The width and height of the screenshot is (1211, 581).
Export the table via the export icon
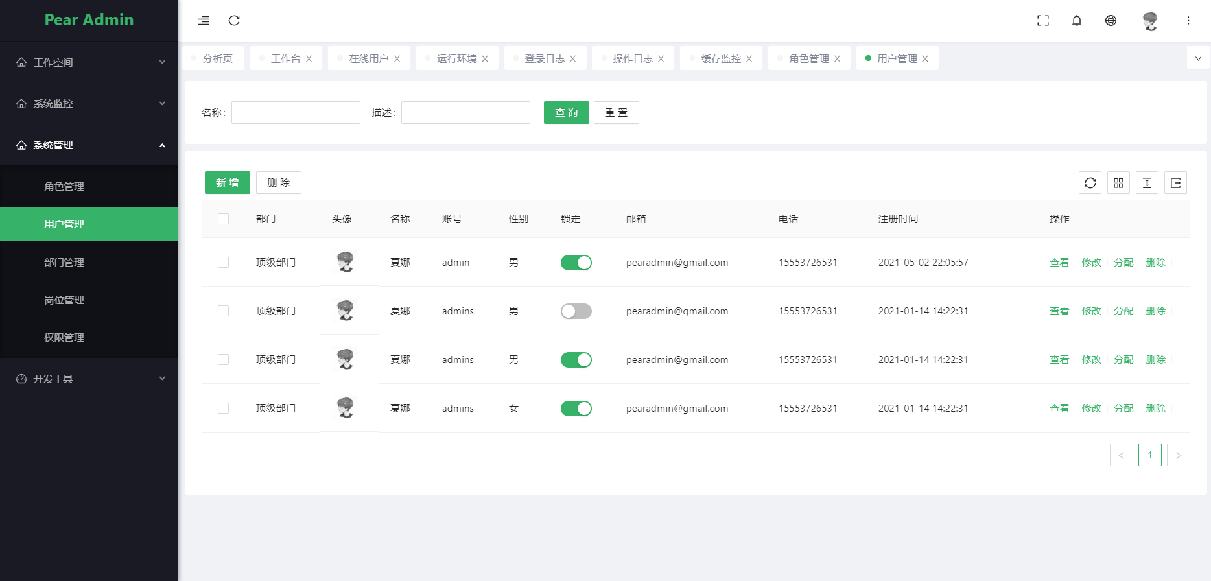tap(1176, 183)
